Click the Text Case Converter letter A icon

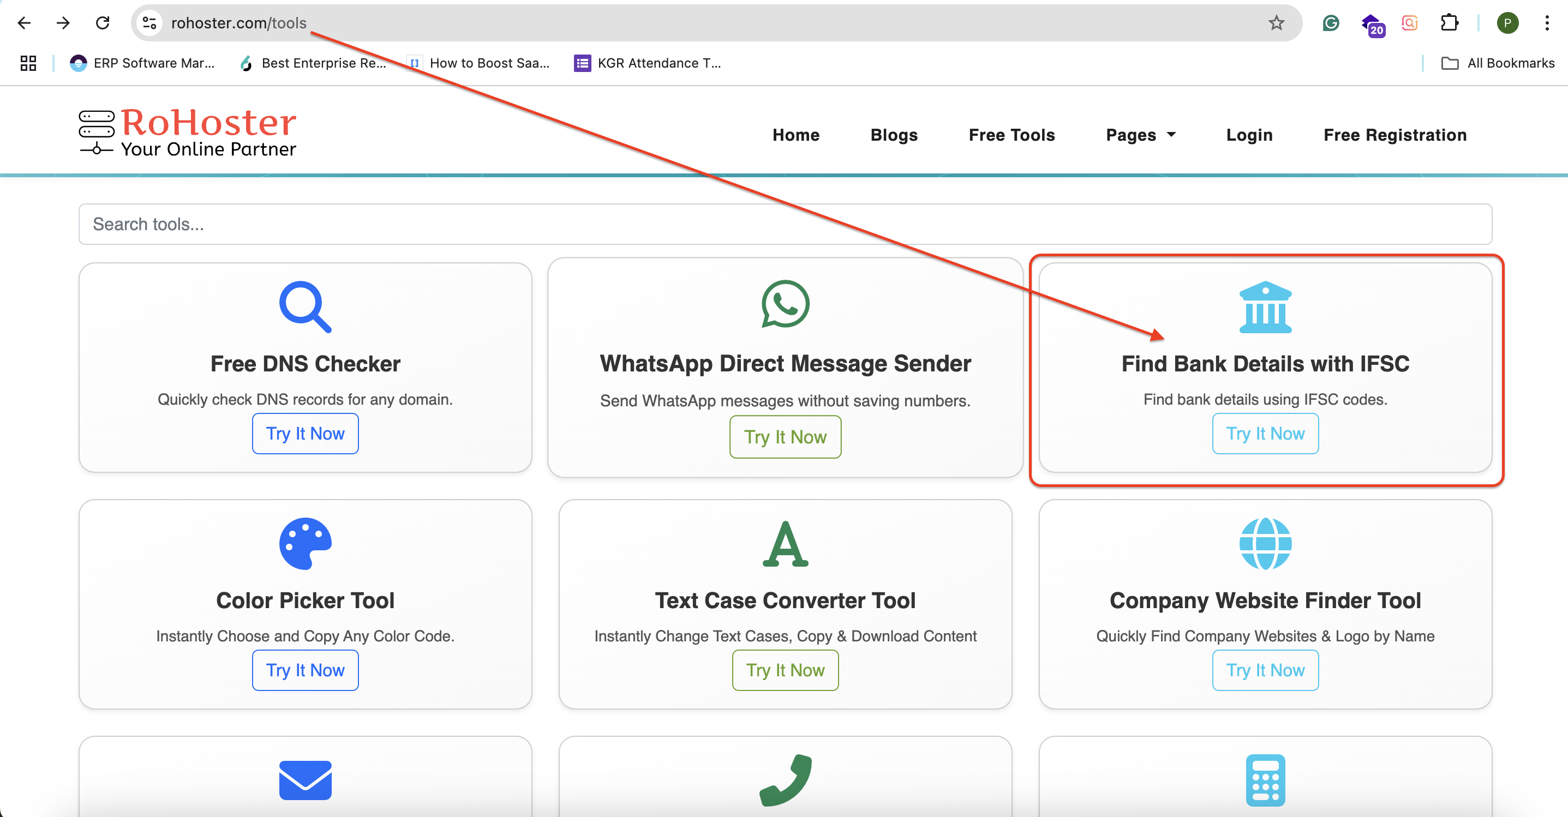(x=785, y=543)
